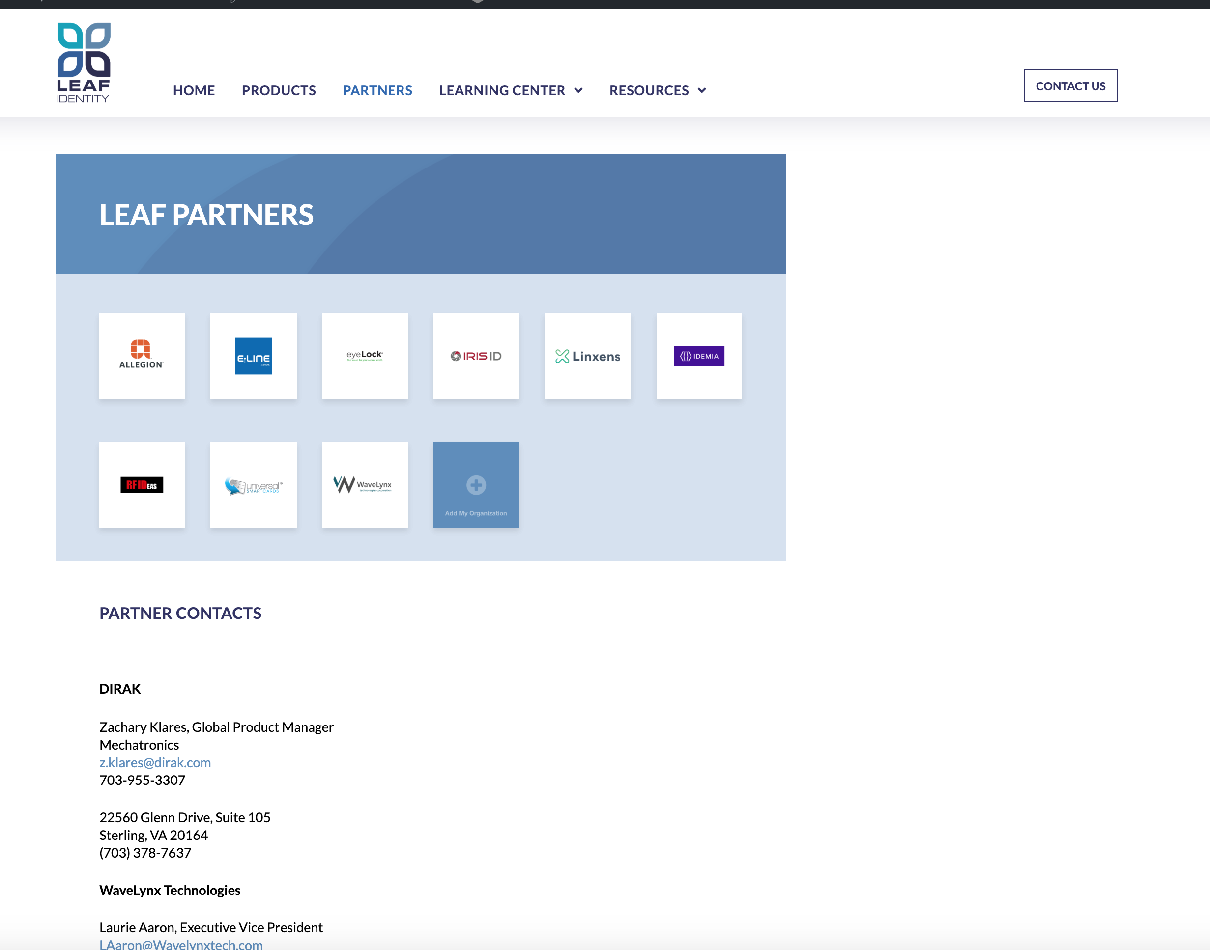This screenshot has height=950, width=1210.
Task: Click the Leaf Identity logo
Action: pyautogui.click(x=84, y=62)
